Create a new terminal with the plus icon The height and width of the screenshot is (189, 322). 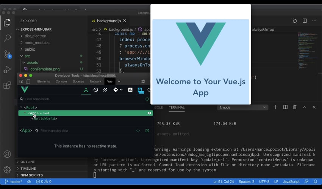[x=275, y=107]
